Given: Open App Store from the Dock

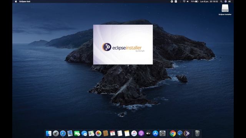Looking at the screenshot, I should [x=155, y=133].
